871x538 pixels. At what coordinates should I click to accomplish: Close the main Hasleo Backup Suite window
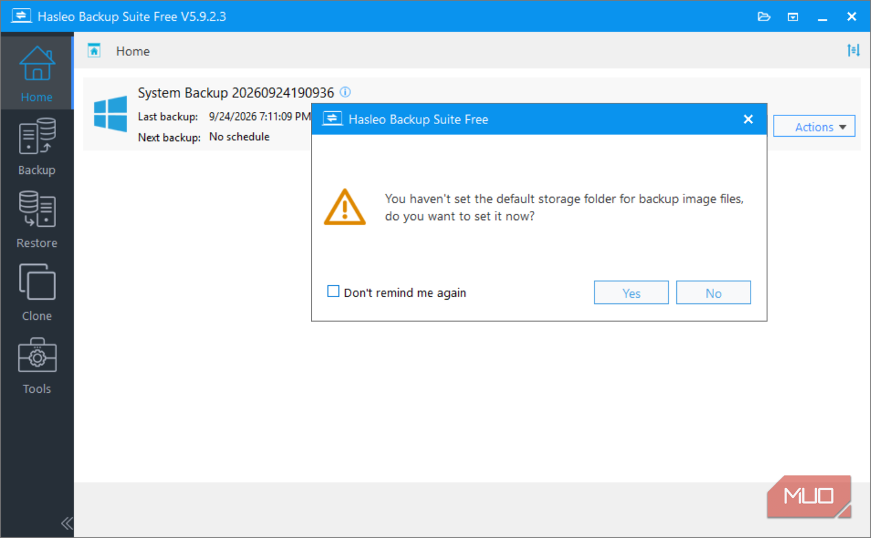coord(852,16)
